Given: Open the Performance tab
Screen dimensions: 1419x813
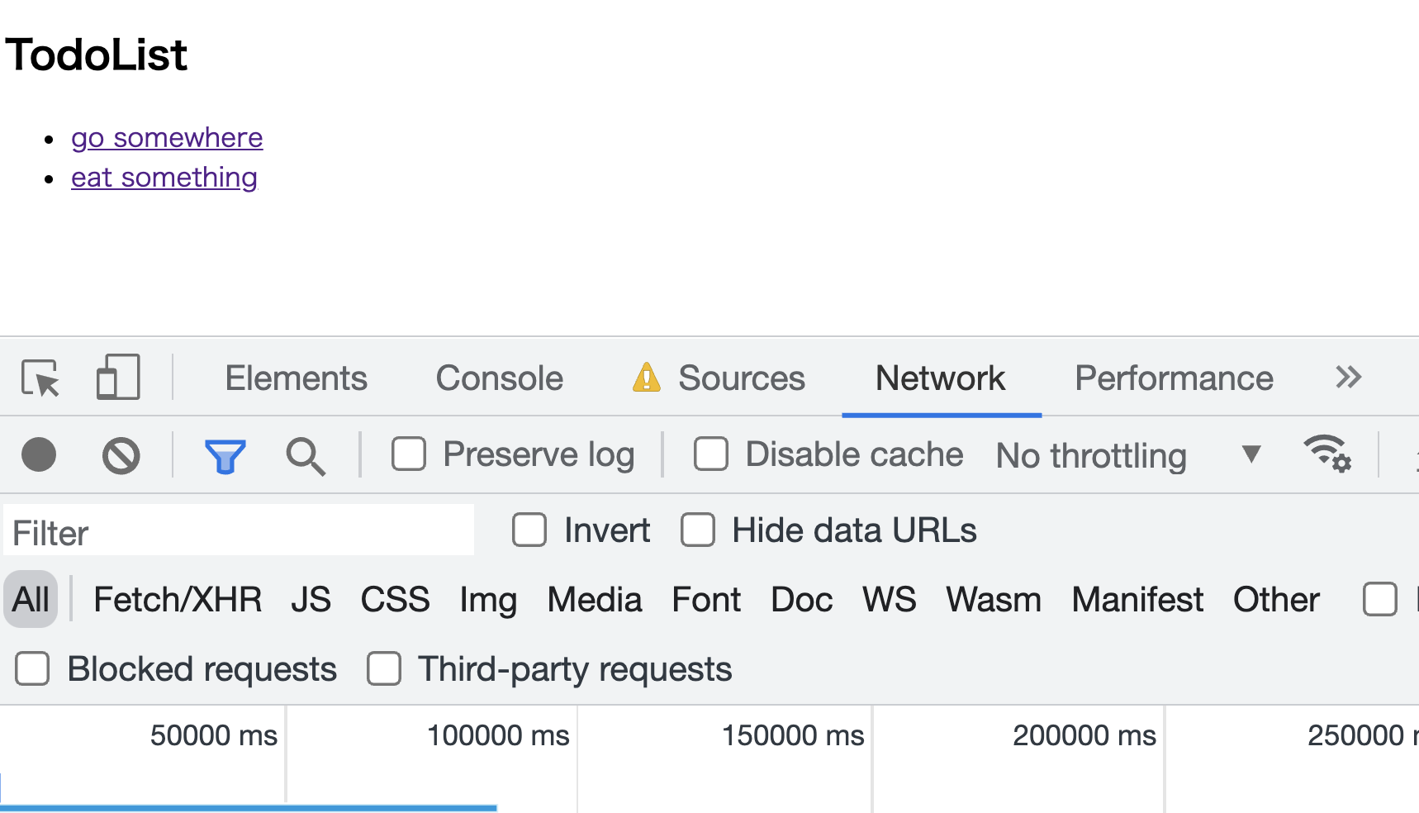Looking at the screenshot, I should pyautogui.click(x=1173, y=378).
